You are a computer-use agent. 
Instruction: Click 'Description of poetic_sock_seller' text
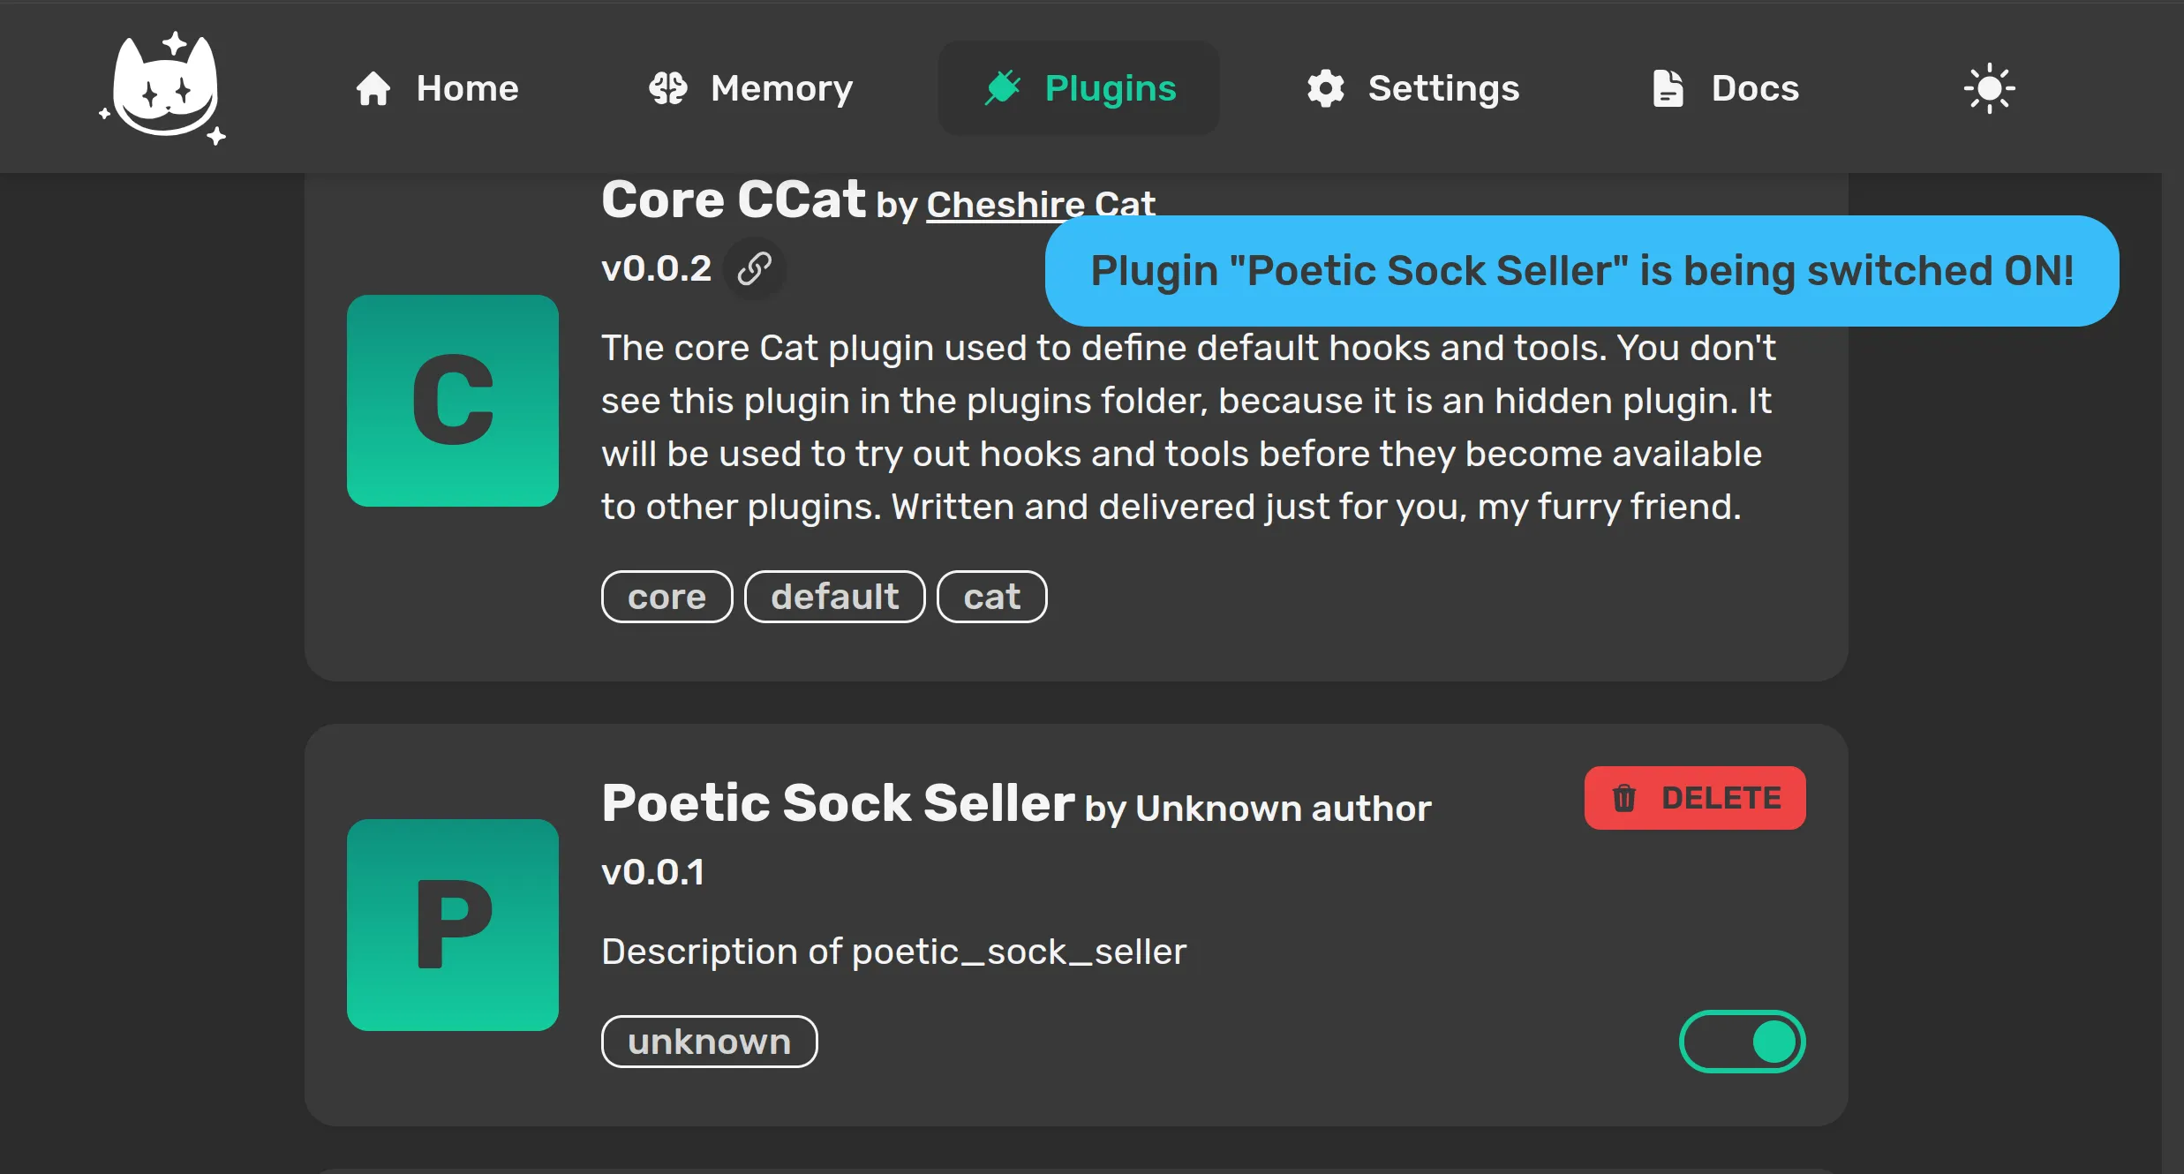point(893,952)
